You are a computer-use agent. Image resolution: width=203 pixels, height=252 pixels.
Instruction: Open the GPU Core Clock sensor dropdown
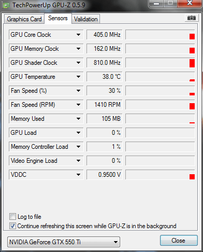click(x=78, y=35)
